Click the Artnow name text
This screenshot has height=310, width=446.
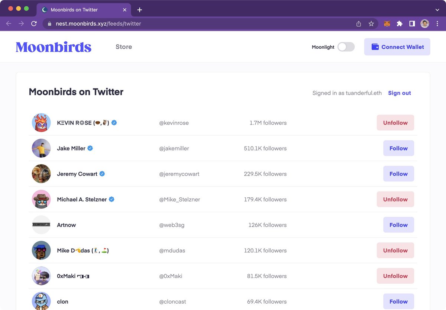click(x=67, y=225)
